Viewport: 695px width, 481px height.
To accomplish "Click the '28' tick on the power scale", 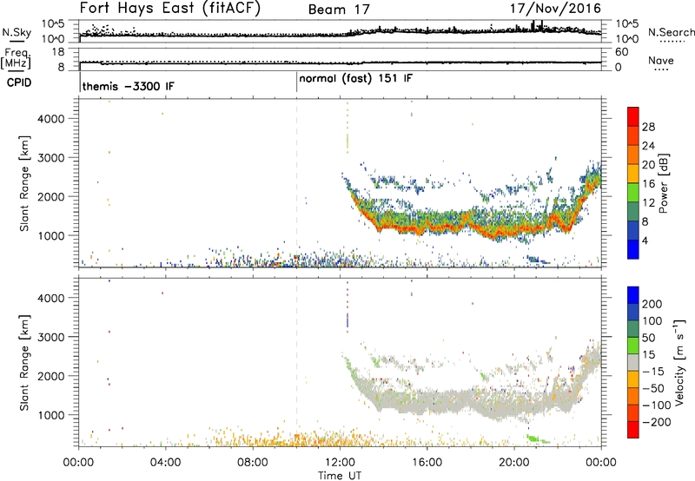I will [648, 127].
